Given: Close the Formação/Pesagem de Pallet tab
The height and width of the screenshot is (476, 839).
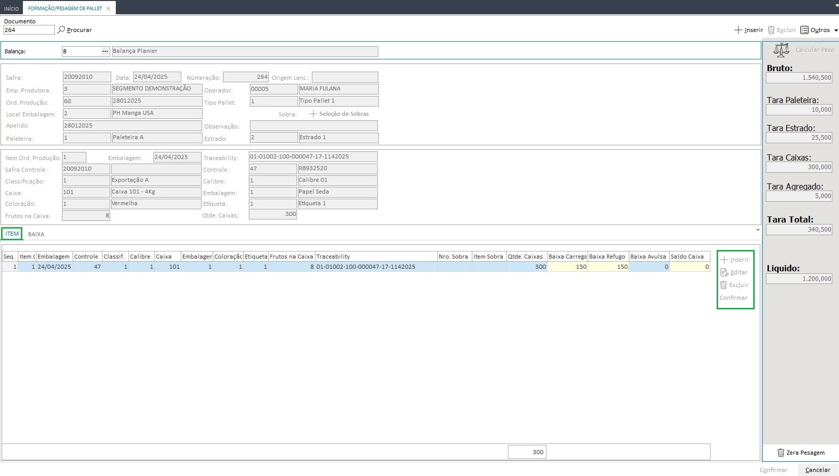Looking at the screenshot, I should tap(108, 9).
